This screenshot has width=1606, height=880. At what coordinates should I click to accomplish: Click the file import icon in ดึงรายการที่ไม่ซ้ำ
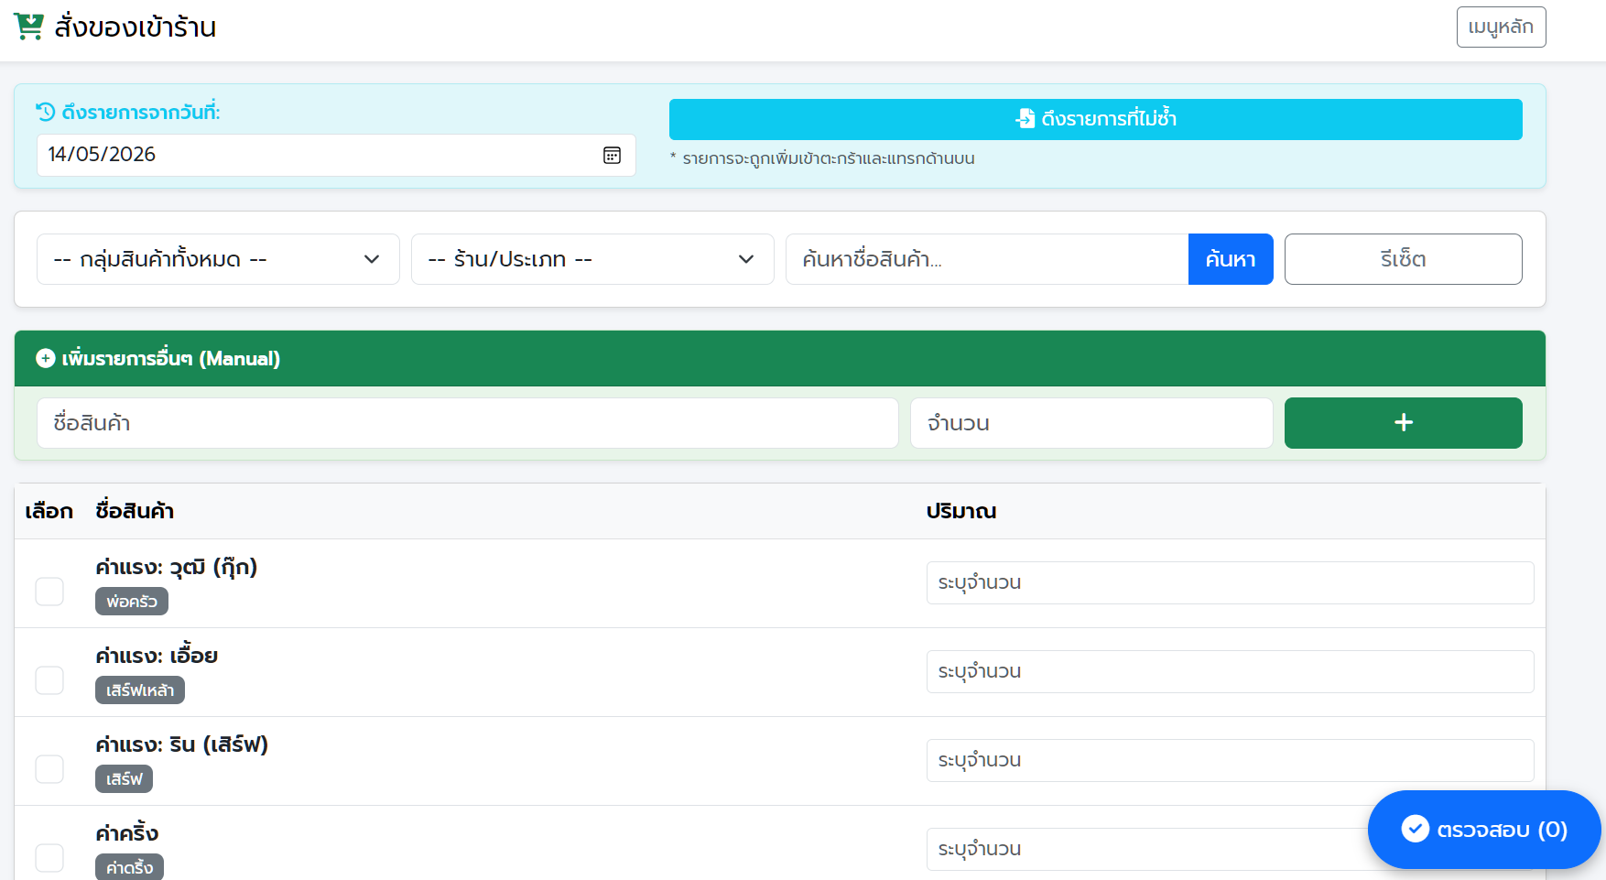[1025, 118]
